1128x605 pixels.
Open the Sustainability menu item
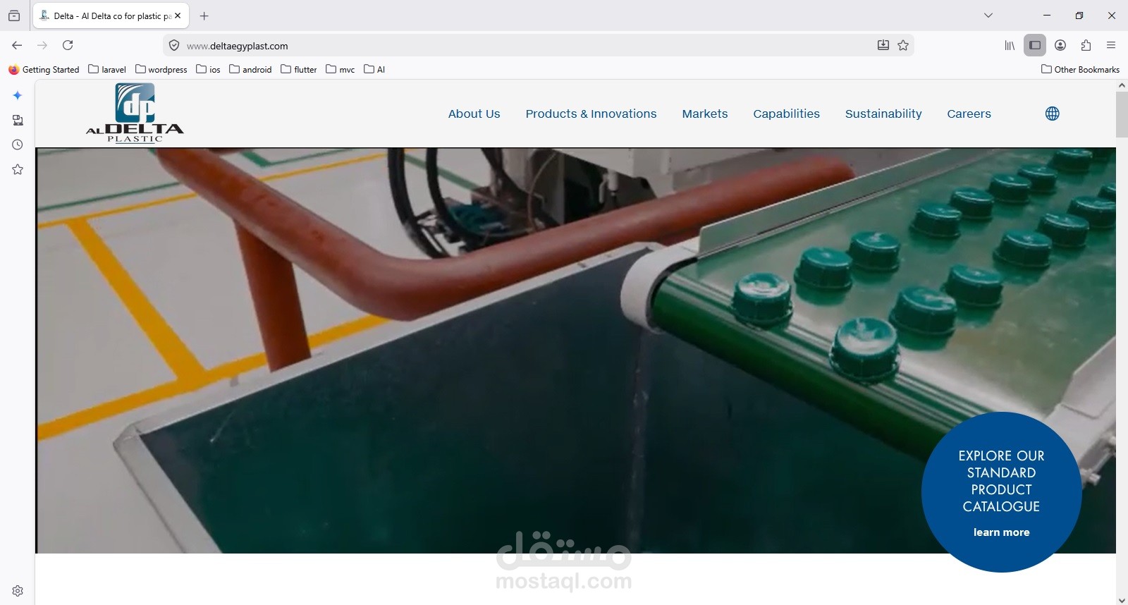click(x=883, y=114)
